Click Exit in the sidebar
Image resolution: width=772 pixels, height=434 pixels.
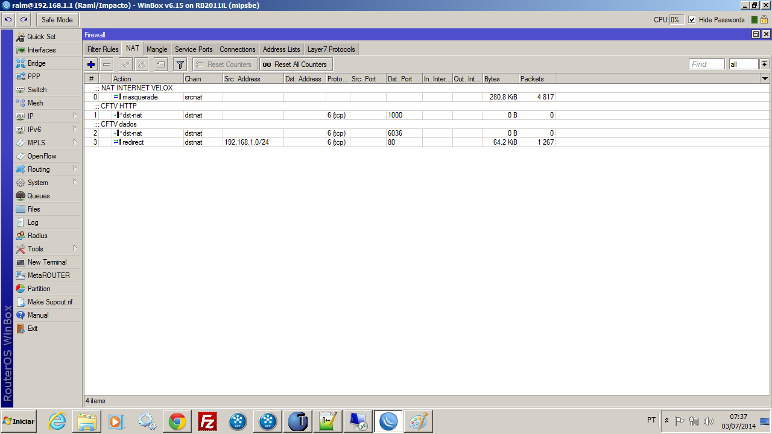[x=33, y=329]
